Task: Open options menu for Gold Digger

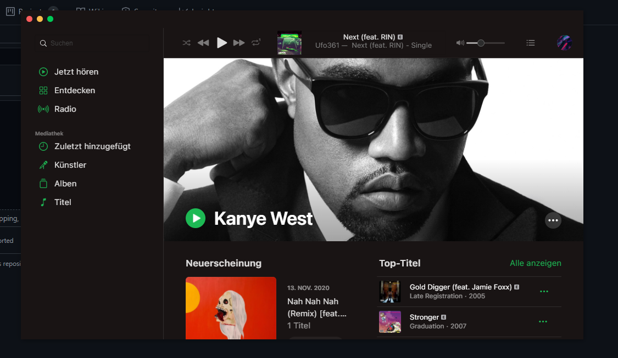Action: tap(544, 291)
